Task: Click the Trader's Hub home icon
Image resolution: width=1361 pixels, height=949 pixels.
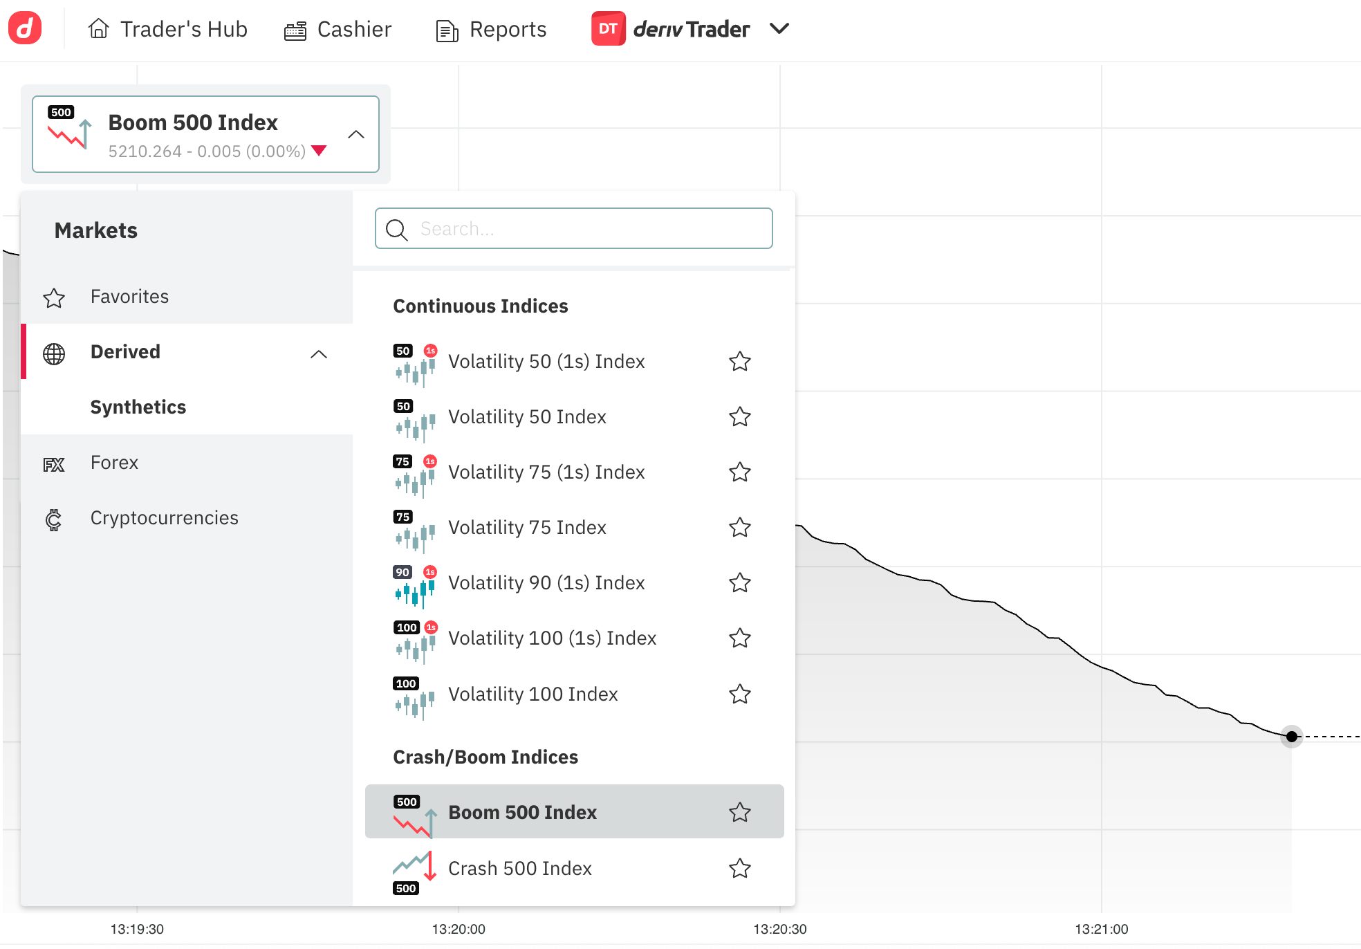Action: [x=99, y=29]
